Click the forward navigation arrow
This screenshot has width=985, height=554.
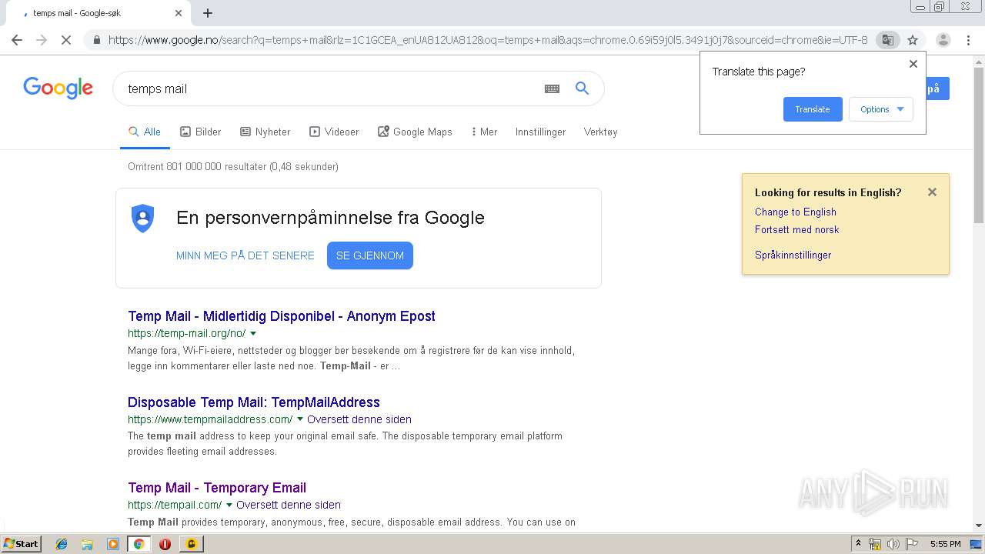click(42, 40)
